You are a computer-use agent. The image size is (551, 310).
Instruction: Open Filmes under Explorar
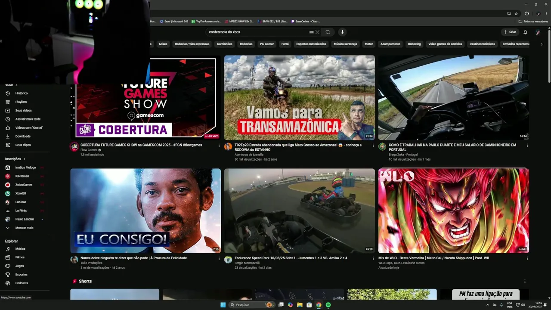pos(20,257)
